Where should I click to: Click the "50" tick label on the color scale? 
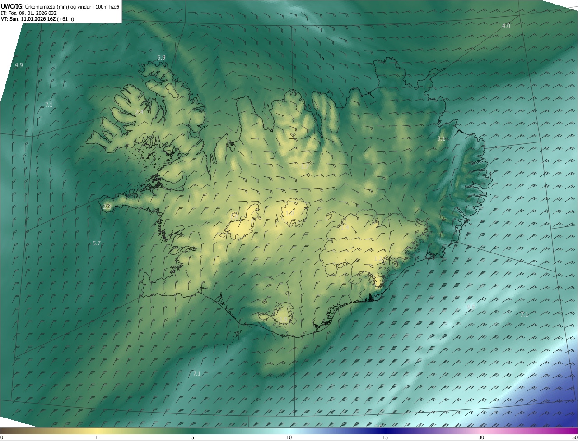point(574,438)
